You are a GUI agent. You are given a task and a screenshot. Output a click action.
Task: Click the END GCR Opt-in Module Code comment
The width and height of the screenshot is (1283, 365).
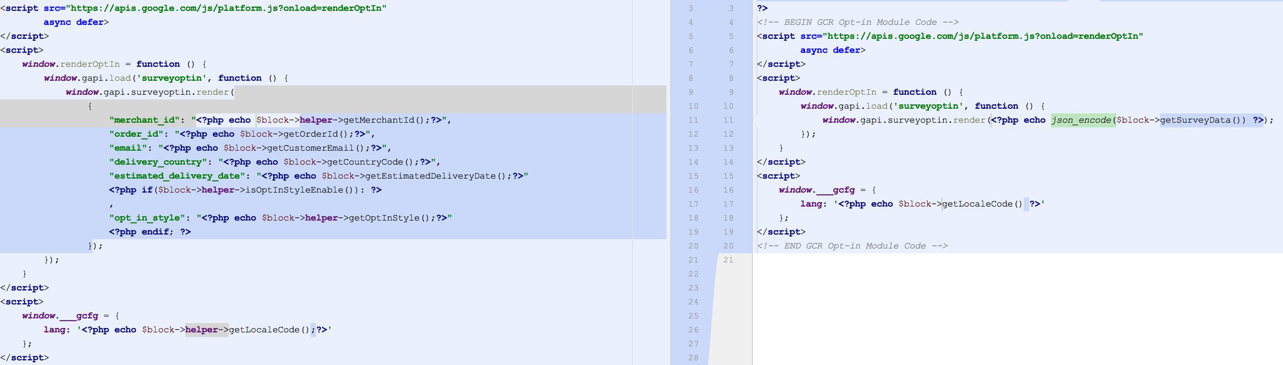click(x=852, y=246)
